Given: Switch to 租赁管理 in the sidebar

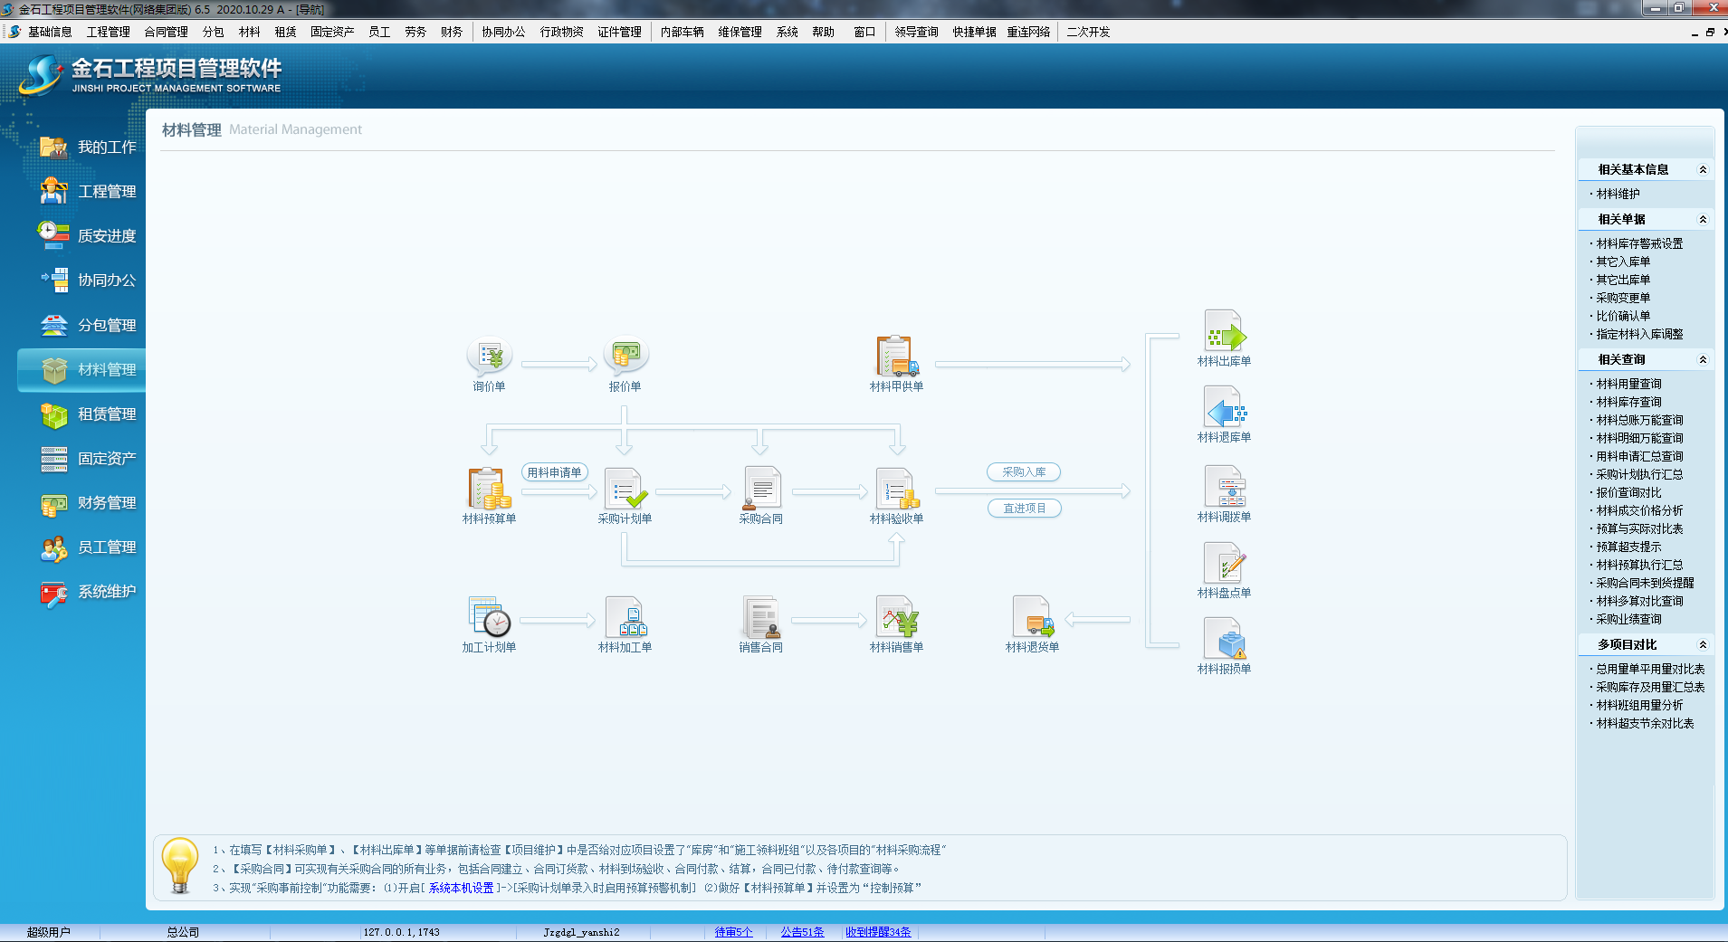Looking at the screenshot, I should (x=106, y=414).
